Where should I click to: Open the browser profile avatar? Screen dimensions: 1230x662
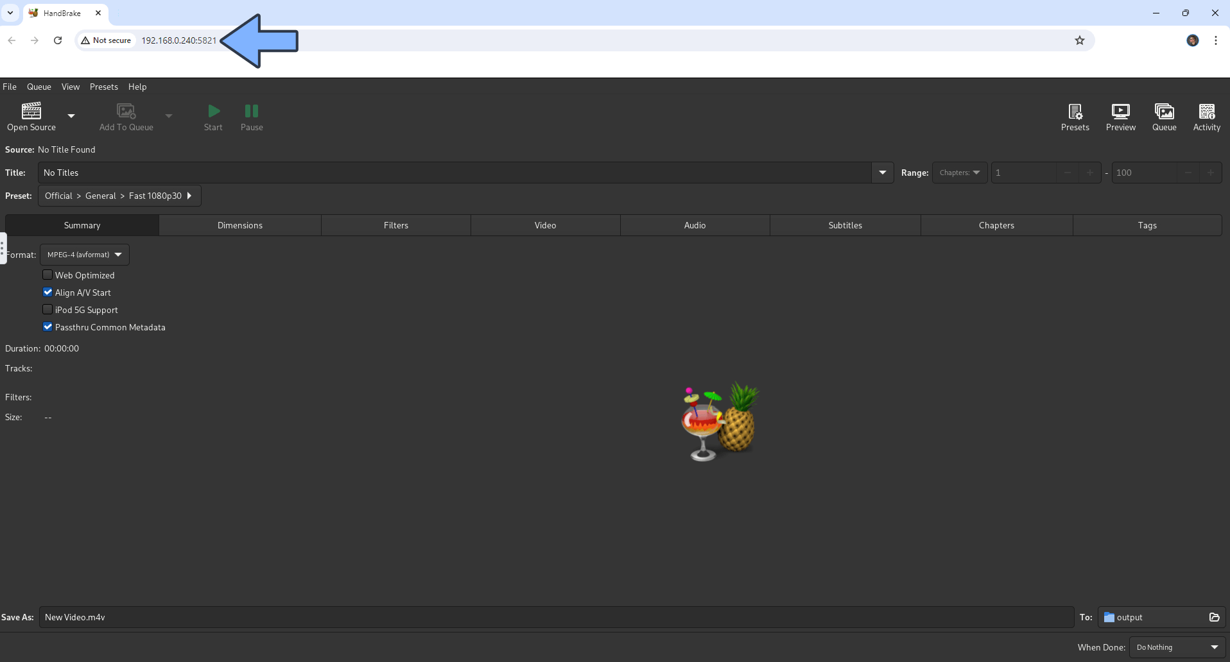pos(1193,40)
